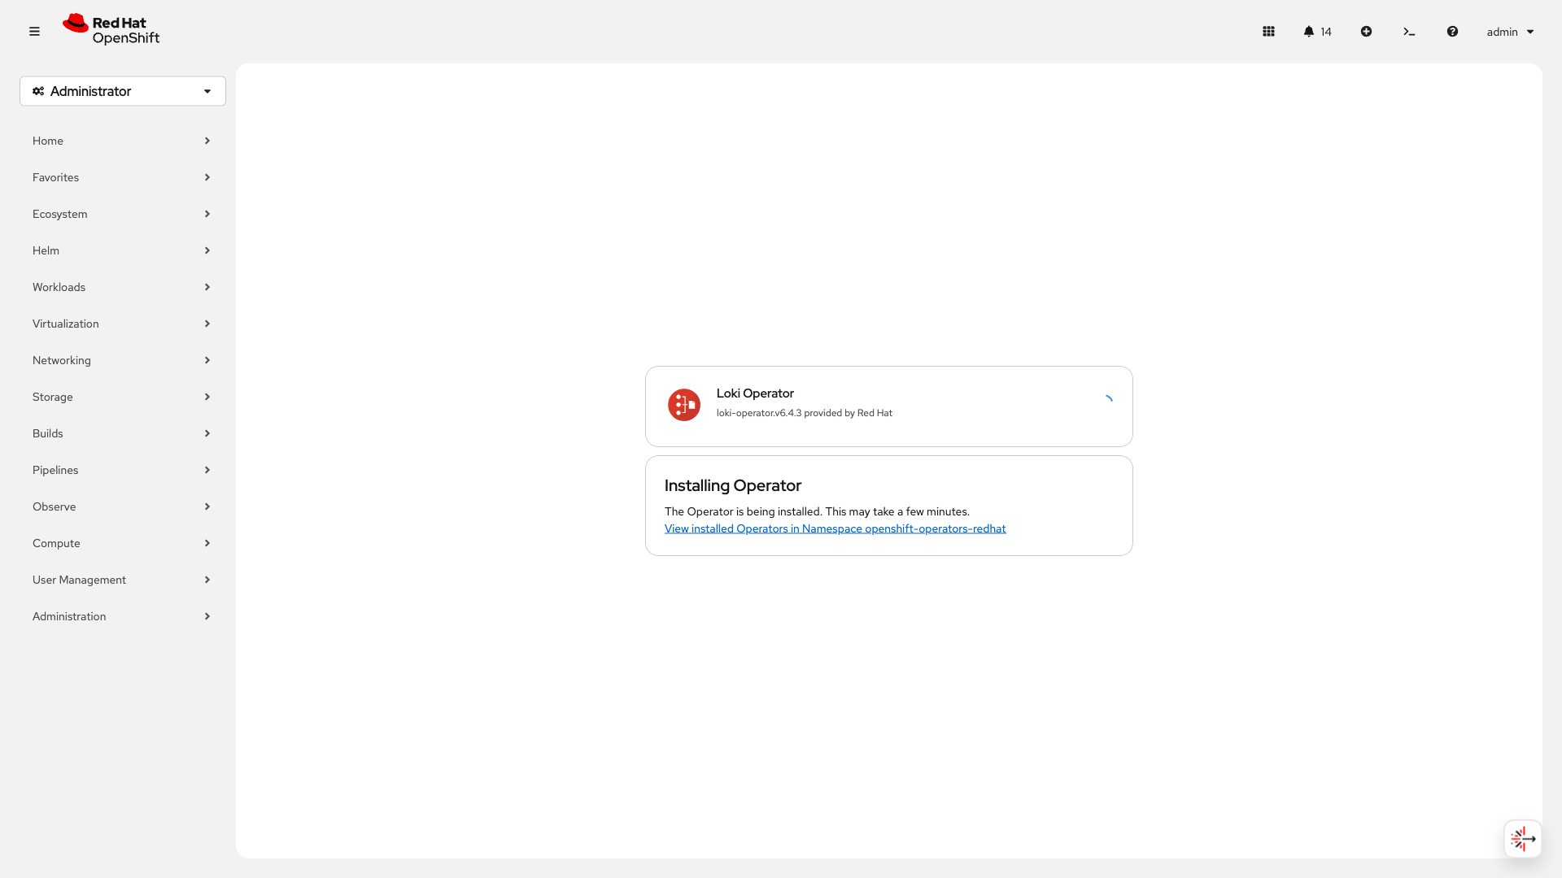This screenshot has width=1562, height=878.
Task: Click the Loki Operator logo icon
Action: 683,404
